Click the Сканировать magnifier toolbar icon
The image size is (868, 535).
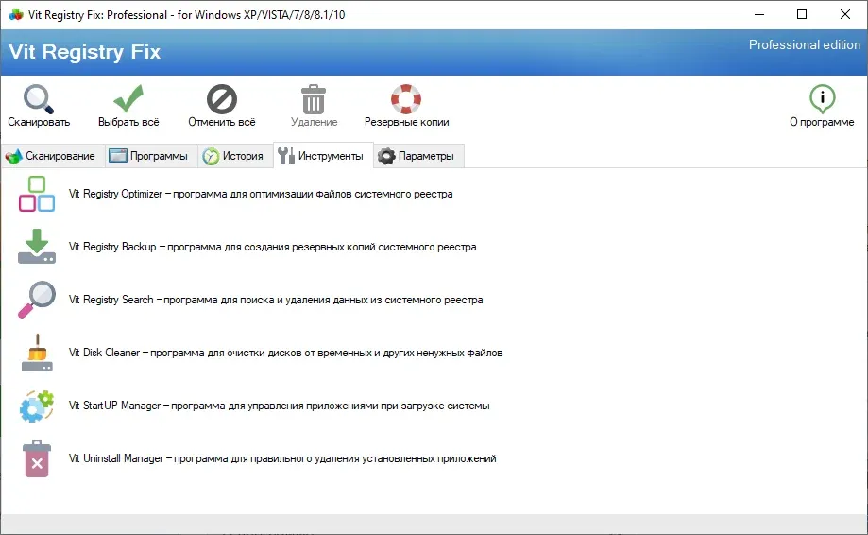[38, 99]
